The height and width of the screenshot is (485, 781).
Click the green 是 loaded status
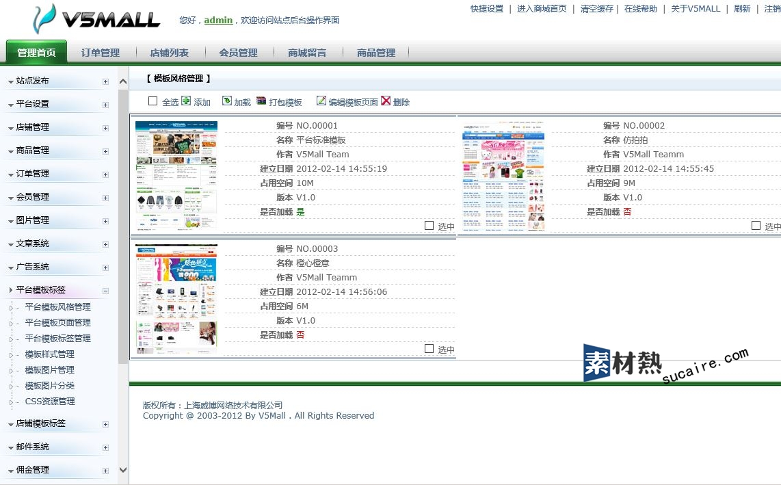[x=300, y=212]
